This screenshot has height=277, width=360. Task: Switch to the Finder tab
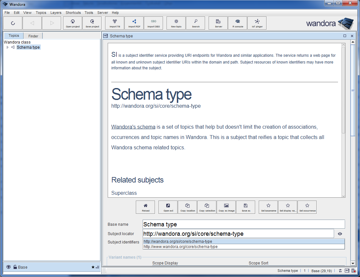coord(33,36)
